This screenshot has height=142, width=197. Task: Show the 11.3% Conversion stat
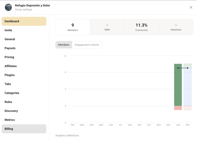point(141,27)
